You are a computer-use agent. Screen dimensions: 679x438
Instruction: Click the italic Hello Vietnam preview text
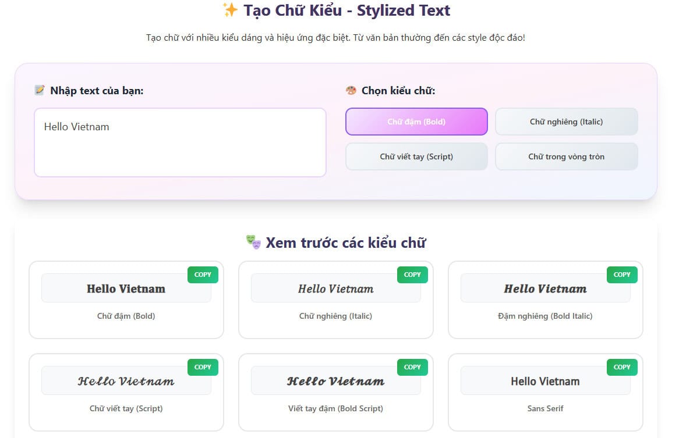tap(335, 289)
